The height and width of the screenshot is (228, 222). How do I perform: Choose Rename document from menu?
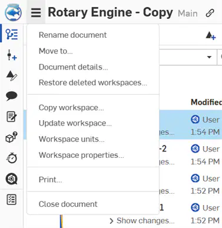[x=72, y=35]
